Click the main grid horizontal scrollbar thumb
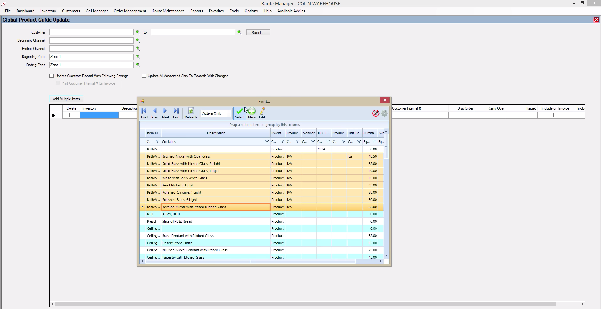Viewport: 601px width, 309px height. coord(305,304)
